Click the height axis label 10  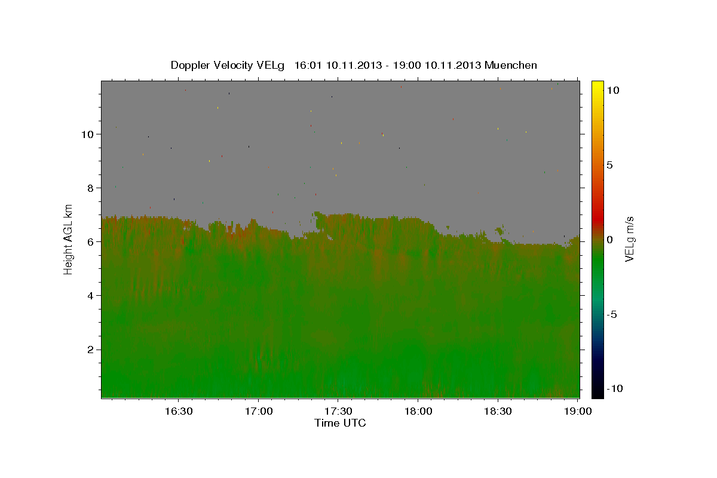pos(88,134)
